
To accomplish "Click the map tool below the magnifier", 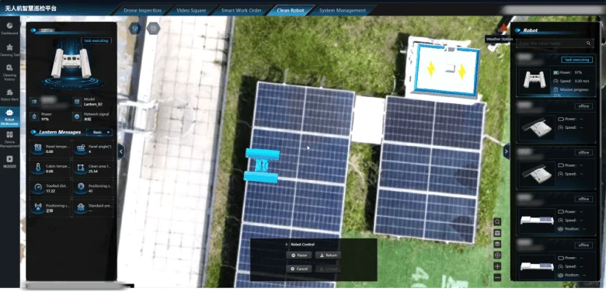I will (497, 233).
